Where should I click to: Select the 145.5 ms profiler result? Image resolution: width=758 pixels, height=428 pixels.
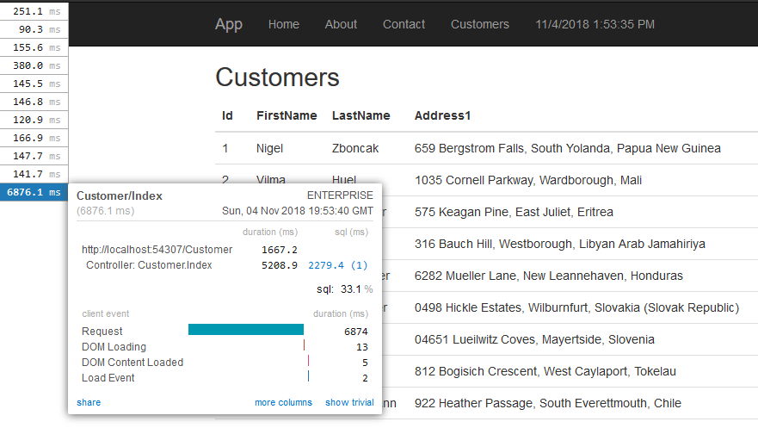click(x=34, y=84)
